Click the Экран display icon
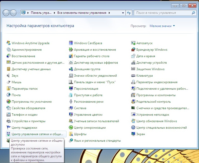 (133, 134)
